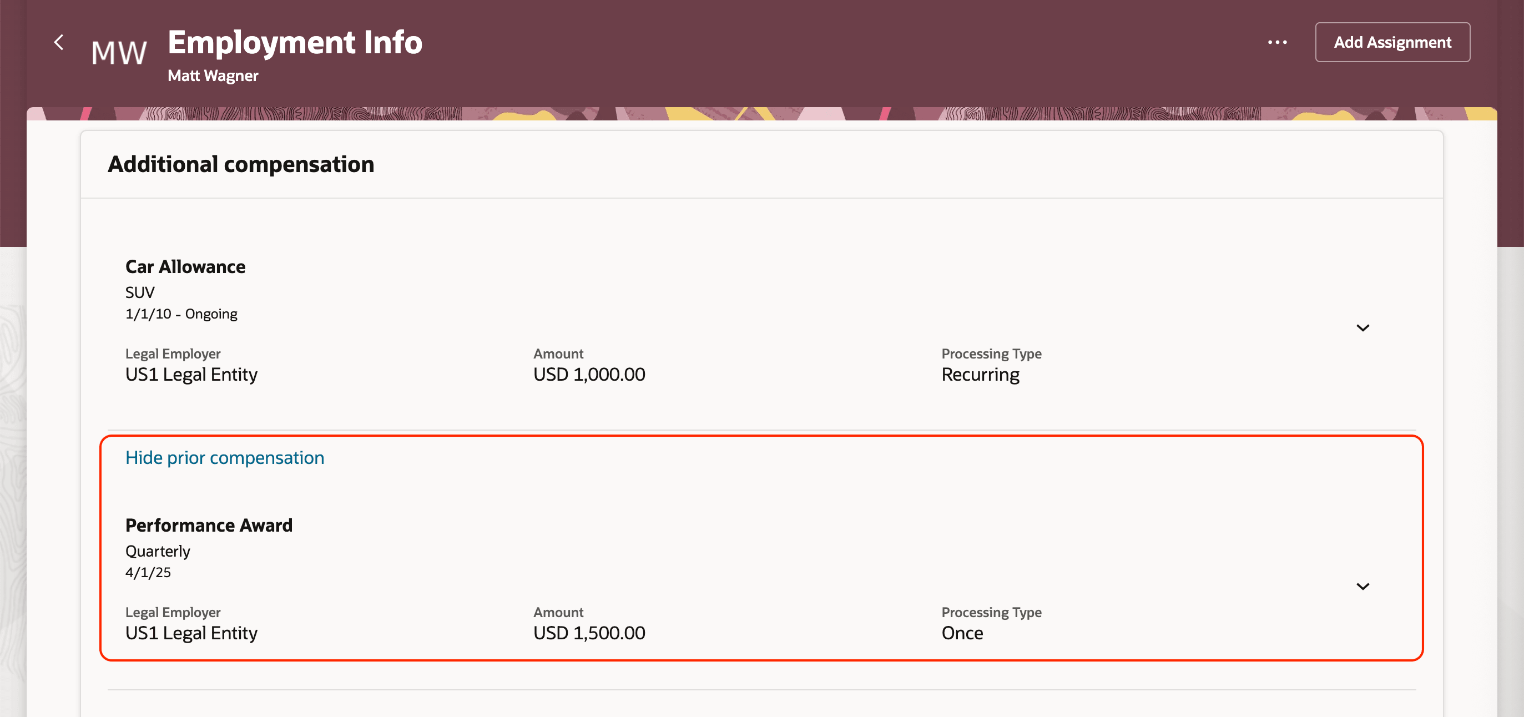
Task: Click the Once processing type value
Action: pos(962,633)
